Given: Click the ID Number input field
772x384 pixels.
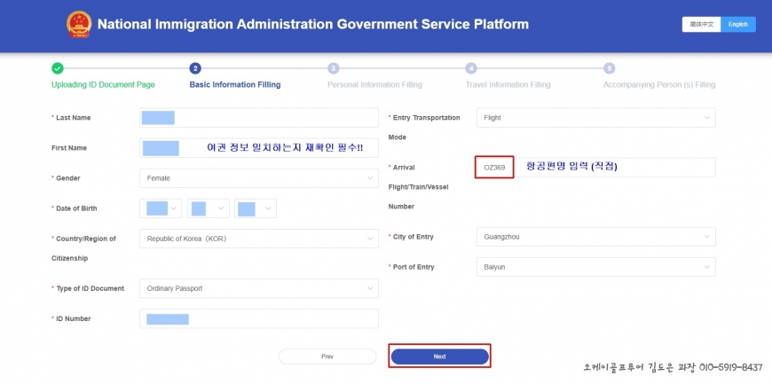Looking at the screenshot, I should pyautogui.click(x=258, y=318).
